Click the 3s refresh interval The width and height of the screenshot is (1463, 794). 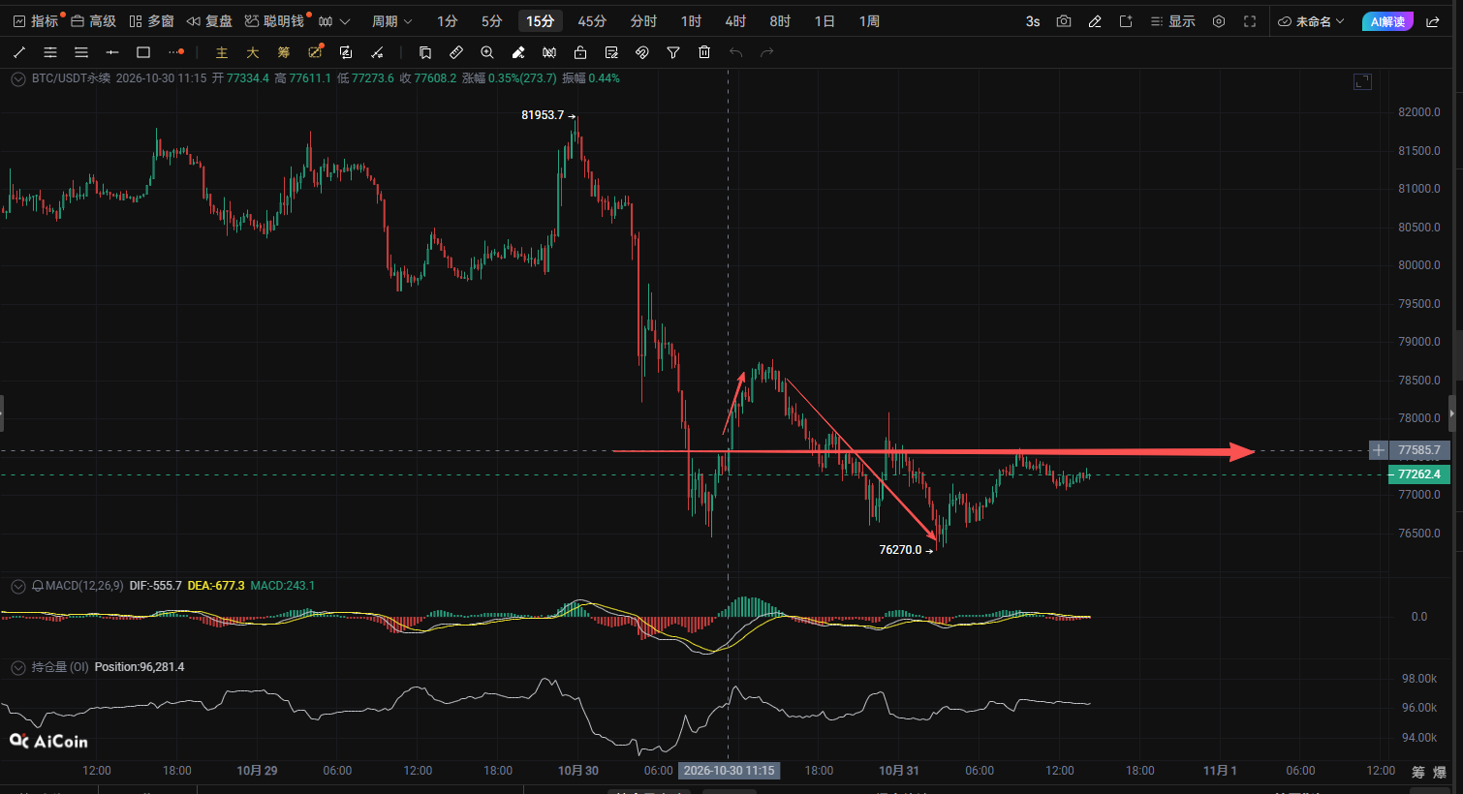[1033, 21]
